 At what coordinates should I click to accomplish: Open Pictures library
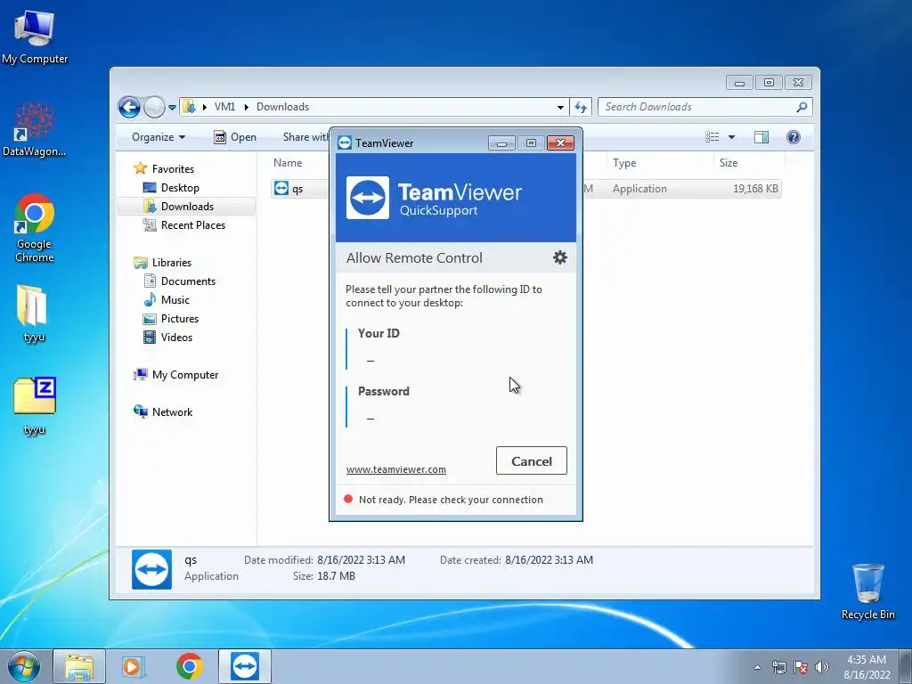pyautogui.click(x=180, y=319)
